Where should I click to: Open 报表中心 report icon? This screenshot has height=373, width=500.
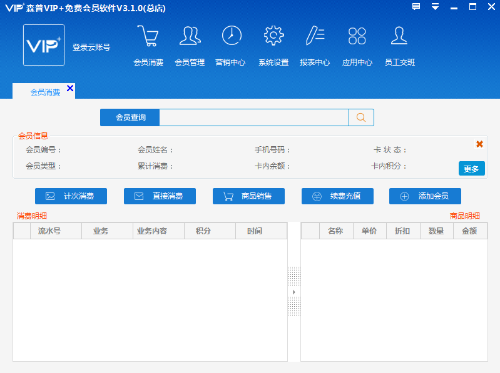[x=315, y=37]
